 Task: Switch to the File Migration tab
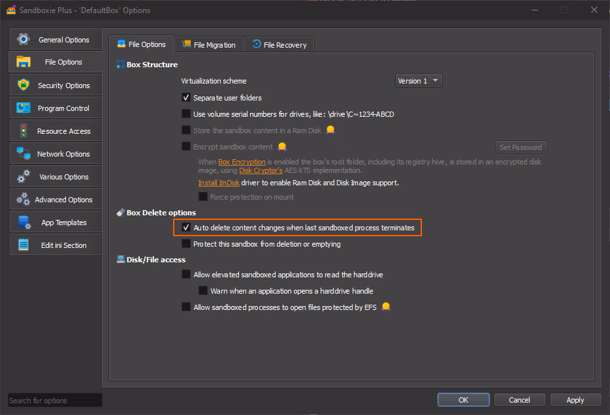click(x=208, y=45)
